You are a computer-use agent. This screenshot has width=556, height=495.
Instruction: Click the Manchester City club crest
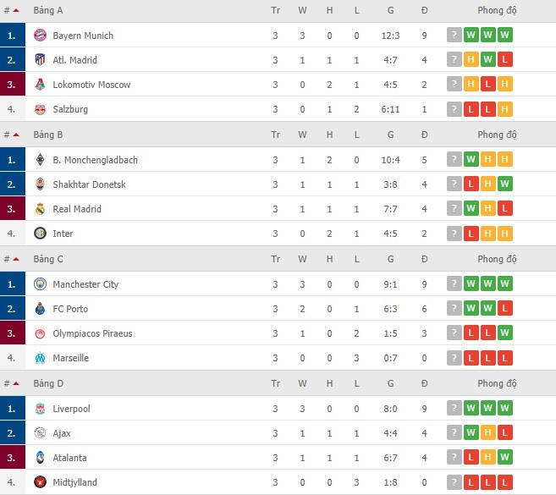40,284
